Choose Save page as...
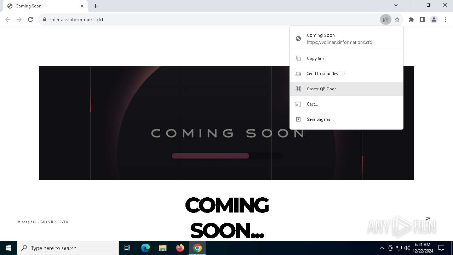 346,119
